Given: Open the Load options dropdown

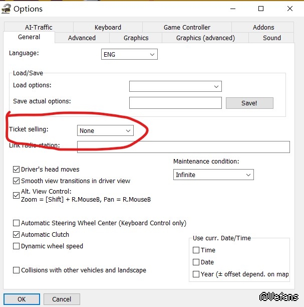Looking at the screenshot, I should 175,86.
